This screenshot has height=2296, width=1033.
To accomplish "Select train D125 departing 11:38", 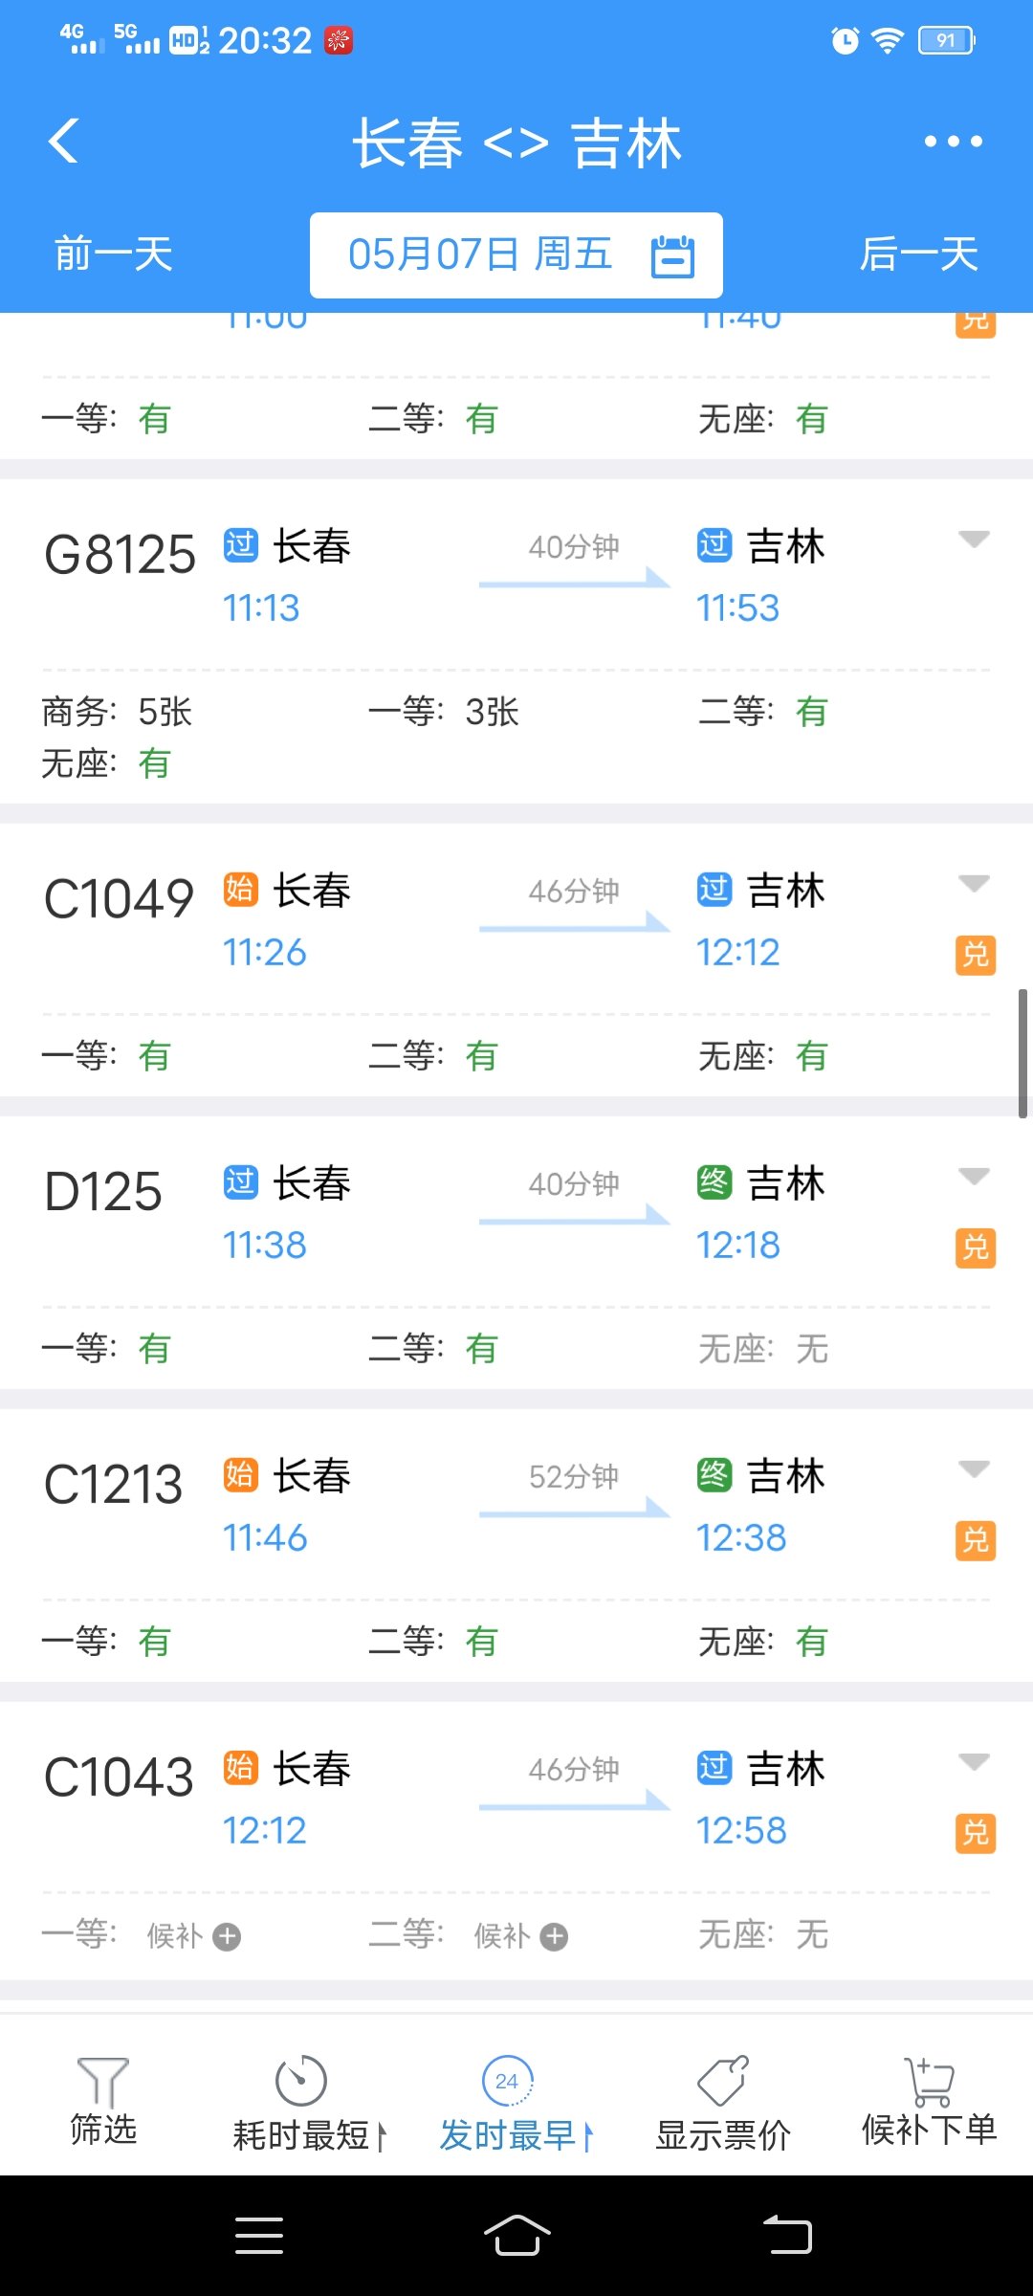I will tap(103, 1192).
